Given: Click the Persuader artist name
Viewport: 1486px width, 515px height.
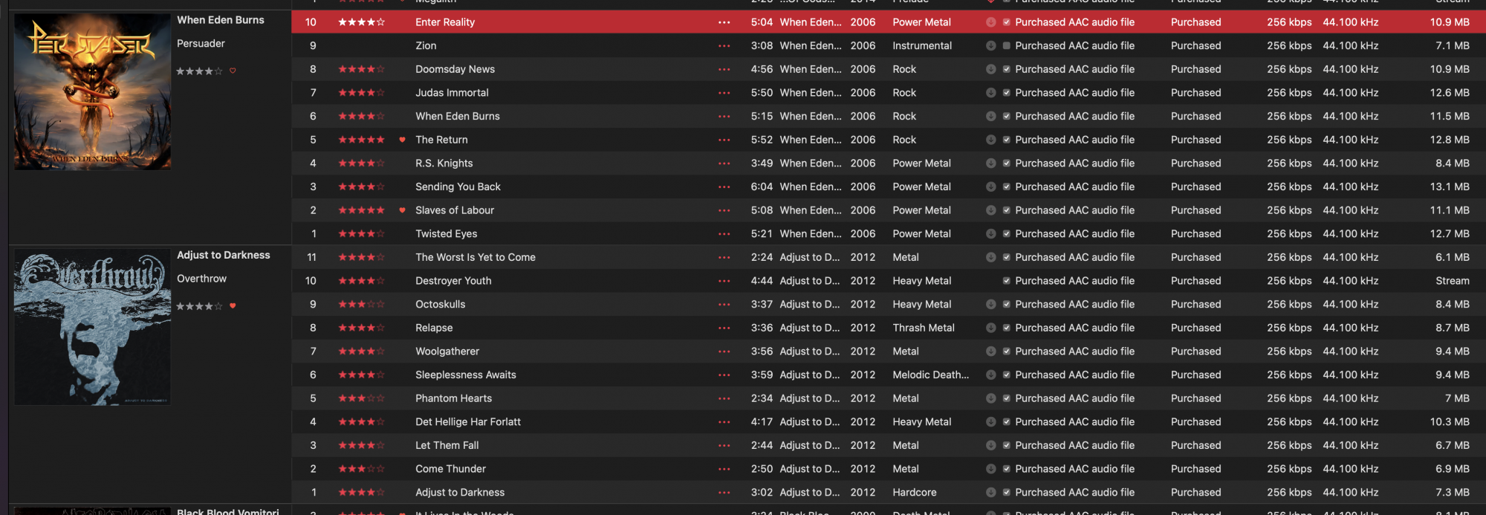Looking at the screenshot, I should [x=201, y=44].
